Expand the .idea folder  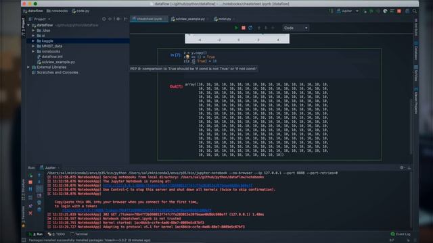pyautogui.click(x=33, y=30)
